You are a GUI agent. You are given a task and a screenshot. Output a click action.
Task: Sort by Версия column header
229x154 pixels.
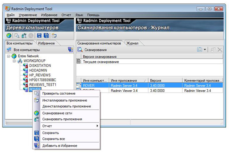(165, 81)
